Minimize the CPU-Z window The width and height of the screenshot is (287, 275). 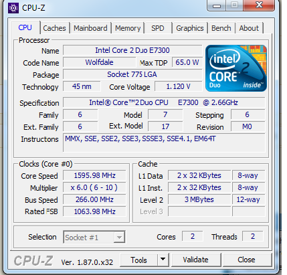coord(216,5)
